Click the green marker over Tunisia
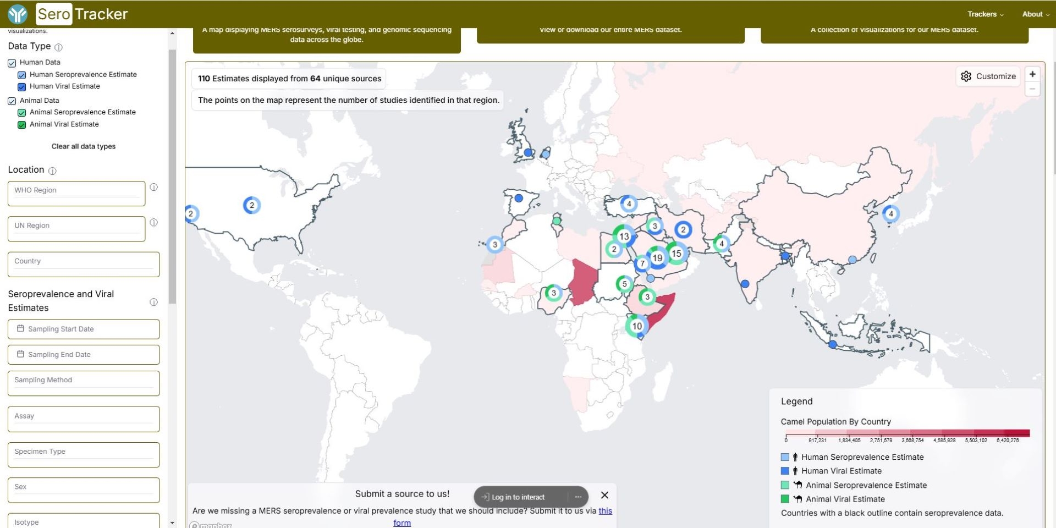 tap(557, 221)
